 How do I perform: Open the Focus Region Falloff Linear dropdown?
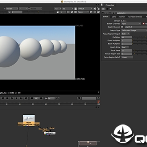(127, 57)
